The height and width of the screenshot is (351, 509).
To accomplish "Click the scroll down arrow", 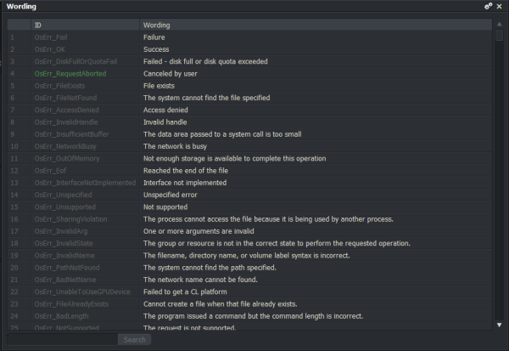I will [x=499, y=324].
